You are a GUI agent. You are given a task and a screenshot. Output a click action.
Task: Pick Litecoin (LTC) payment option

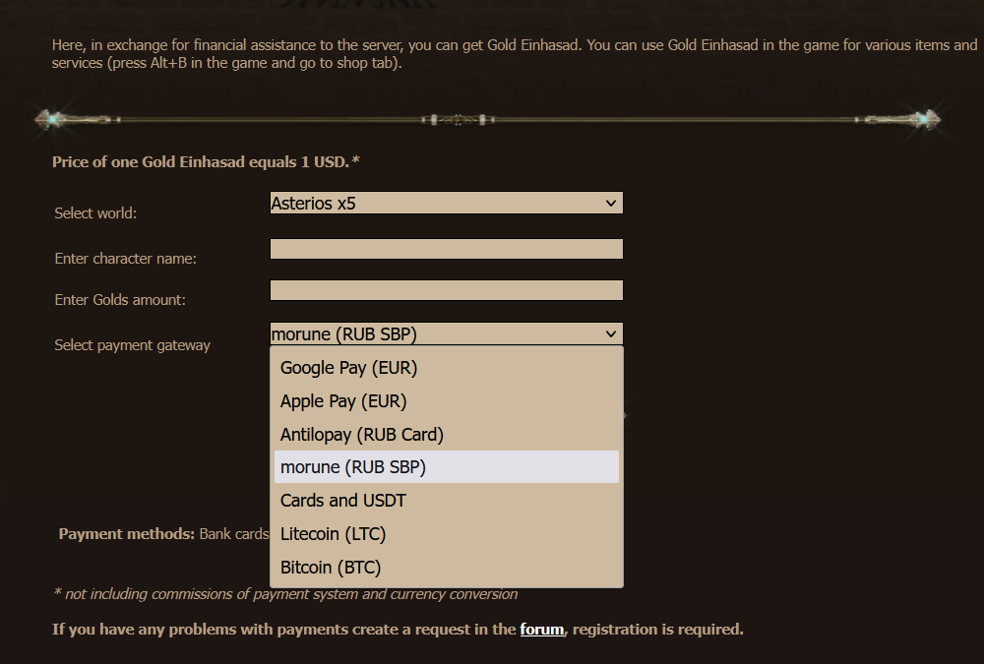coord(446,533)
